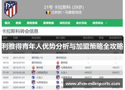Viewport: 125px width, 90px height.
Task: Open the 新闻 tab
Action: [x=18, y=23]
